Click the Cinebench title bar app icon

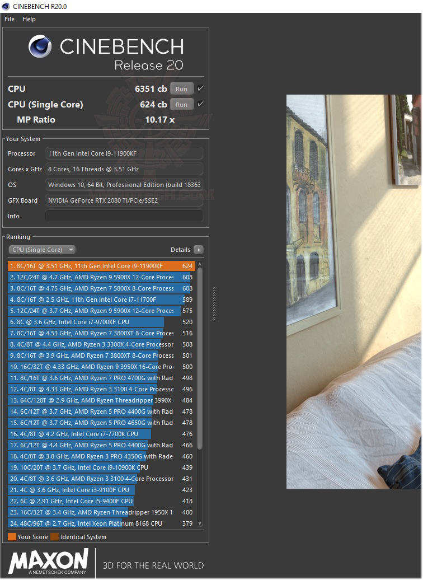point(6,6)
